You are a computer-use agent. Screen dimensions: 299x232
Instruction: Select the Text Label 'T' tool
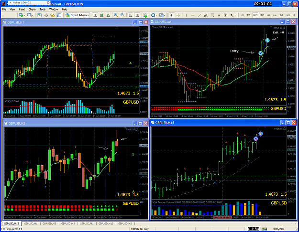[x=225, y=15]
